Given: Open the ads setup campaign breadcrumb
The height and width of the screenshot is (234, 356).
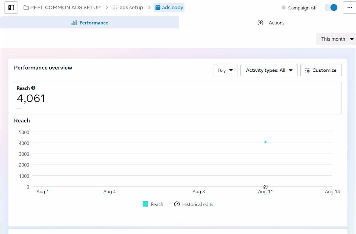Looking at the screenshot, I should pyautogui.click(x=128, y=7).
